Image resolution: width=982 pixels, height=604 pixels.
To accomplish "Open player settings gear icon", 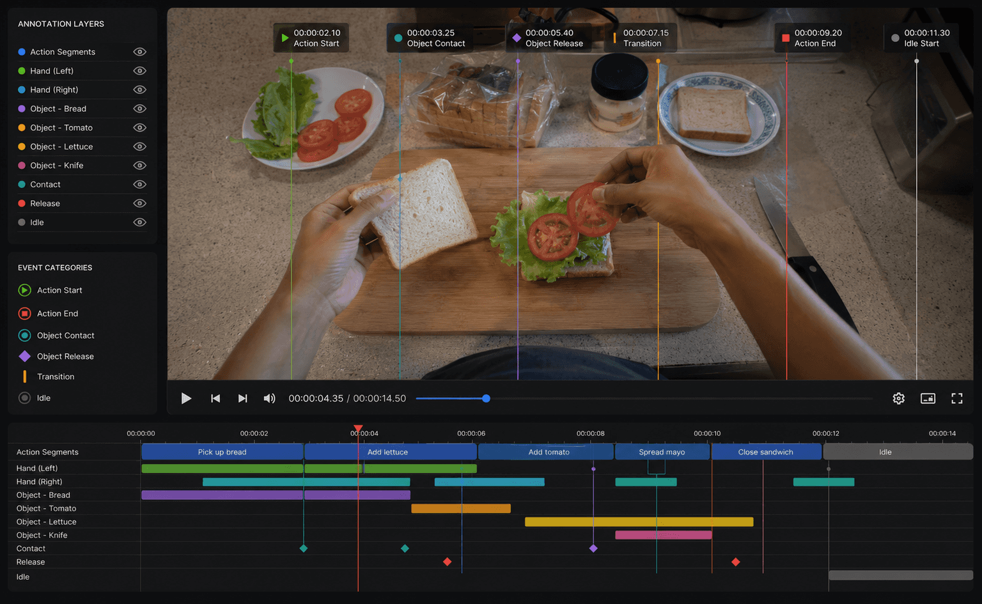I will click(x=899, y=398).
